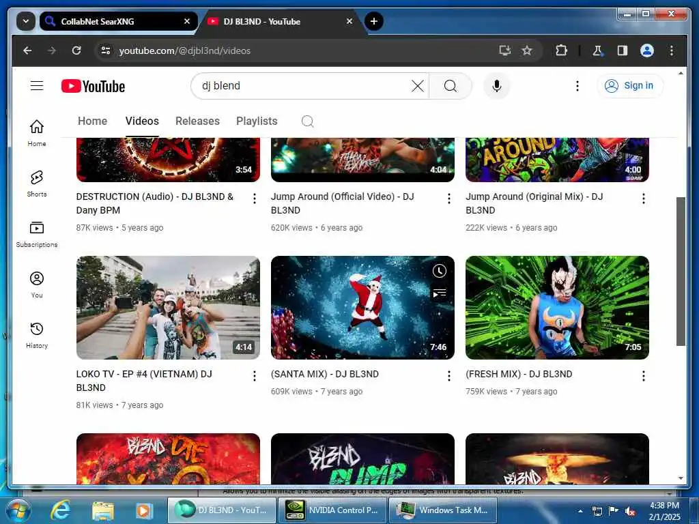
Task: Open options for Jump Around (Original Mix)
Action: pyautogui.click(x=643, y=199)
